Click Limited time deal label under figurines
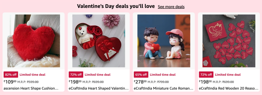 (162, 75)
